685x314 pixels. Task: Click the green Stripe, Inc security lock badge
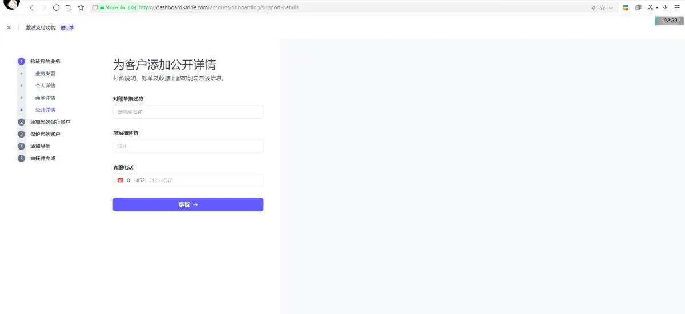[118, 8]
